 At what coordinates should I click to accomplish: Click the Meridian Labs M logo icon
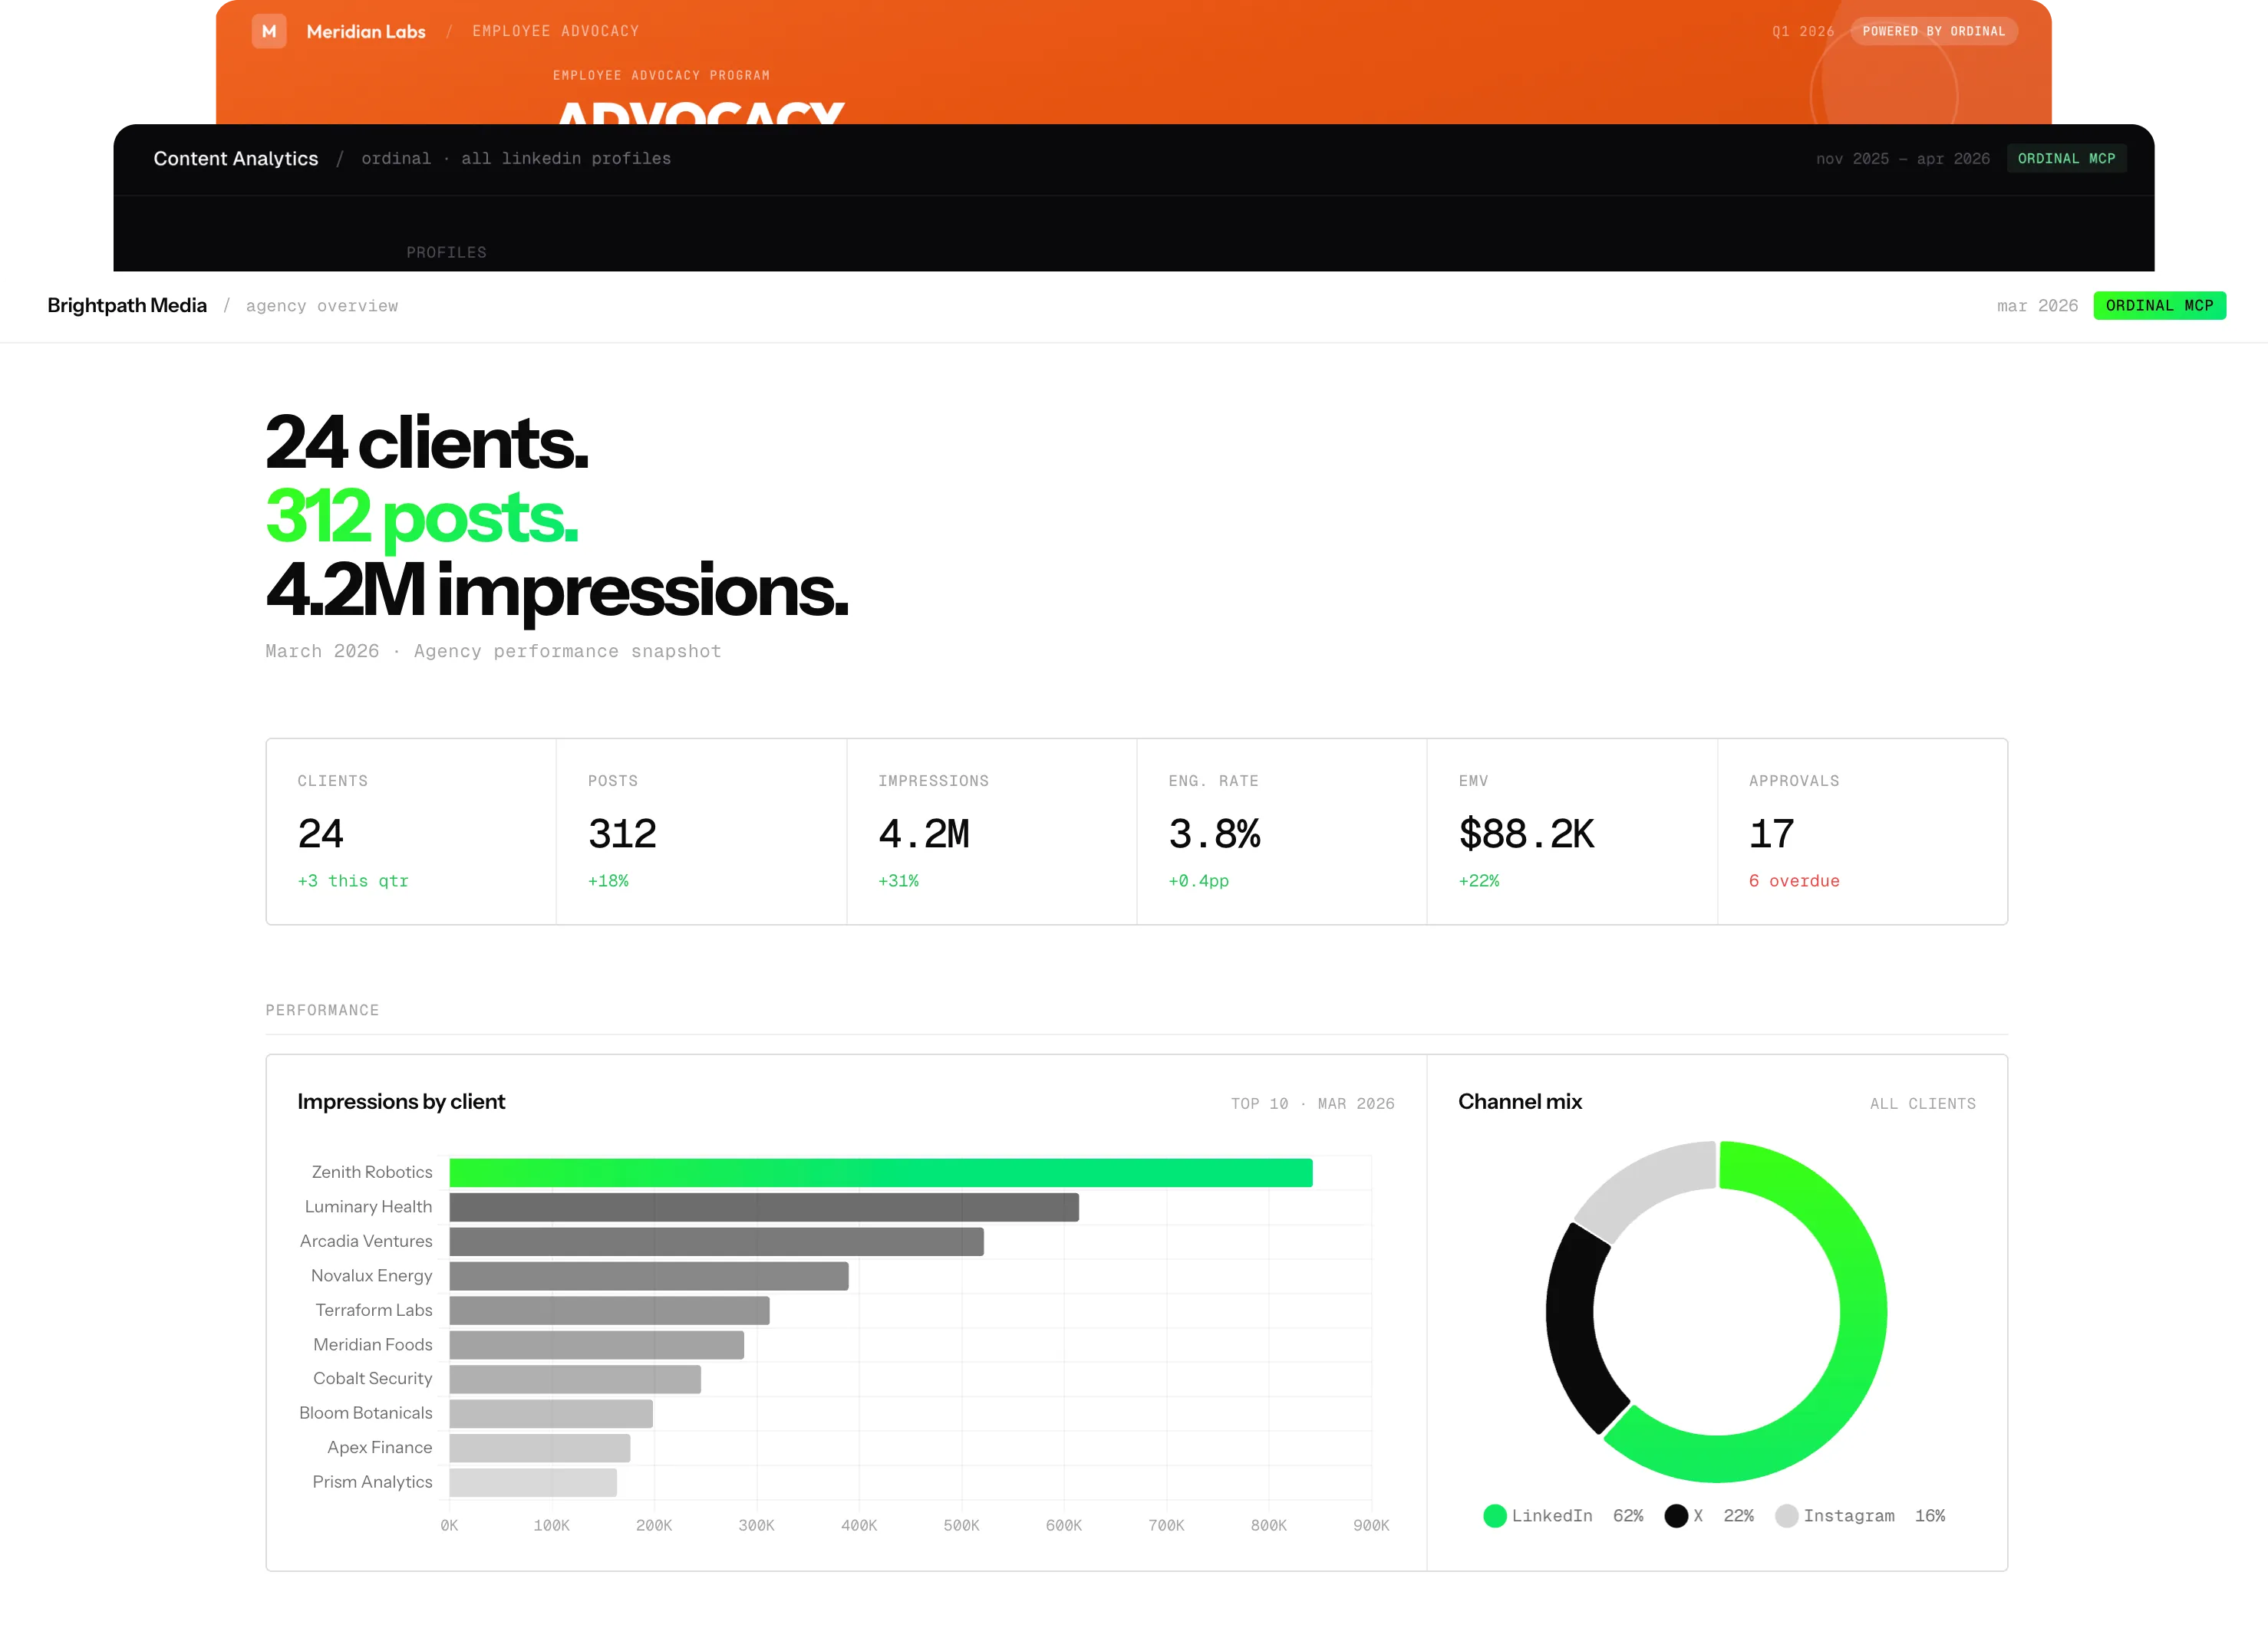coord(268,31)
